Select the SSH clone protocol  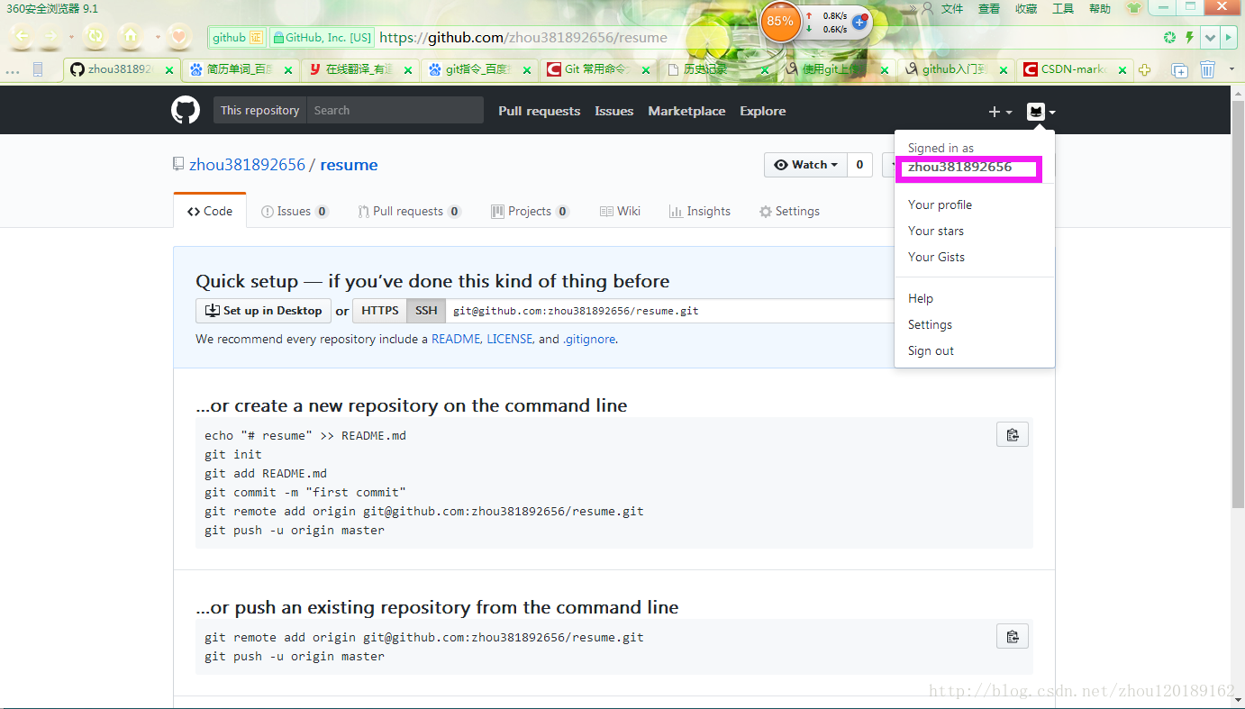point(426,311)
